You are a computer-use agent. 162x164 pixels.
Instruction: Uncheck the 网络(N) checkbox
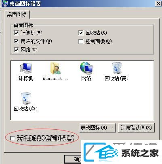click(x=16, y=50)
